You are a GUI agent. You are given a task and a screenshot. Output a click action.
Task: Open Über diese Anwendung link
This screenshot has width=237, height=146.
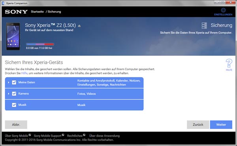click(x=104, y=136)
